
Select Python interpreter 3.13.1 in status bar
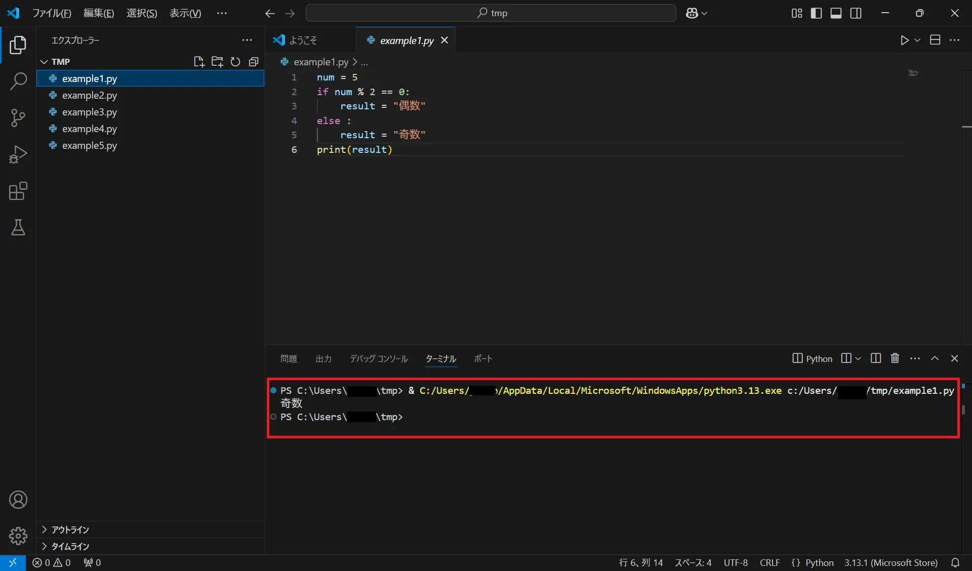click(890, 563)
